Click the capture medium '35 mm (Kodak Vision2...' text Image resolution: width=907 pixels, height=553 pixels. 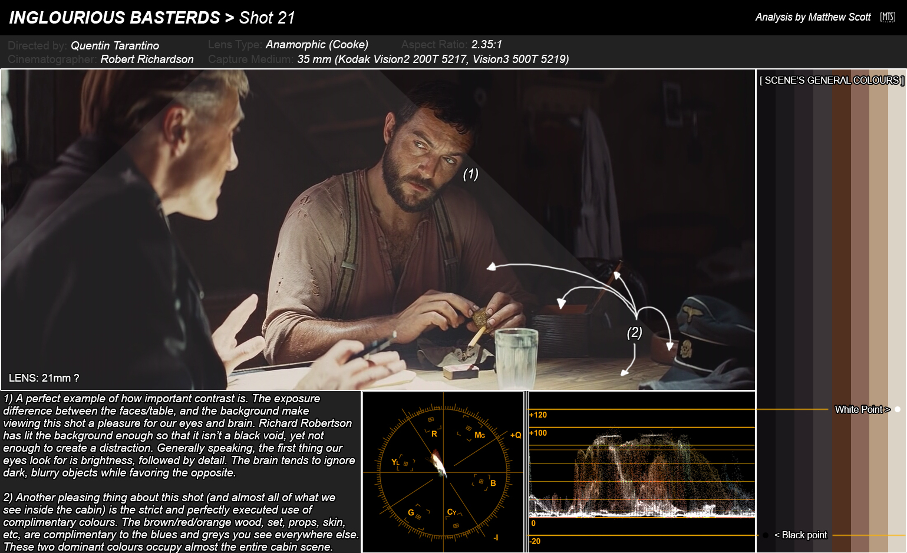tap(433, 59)
